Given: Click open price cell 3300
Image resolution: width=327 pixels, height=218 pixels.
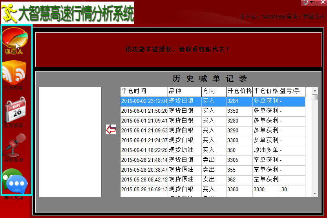Looking at the screenshot, I should [x=239, y=141].
